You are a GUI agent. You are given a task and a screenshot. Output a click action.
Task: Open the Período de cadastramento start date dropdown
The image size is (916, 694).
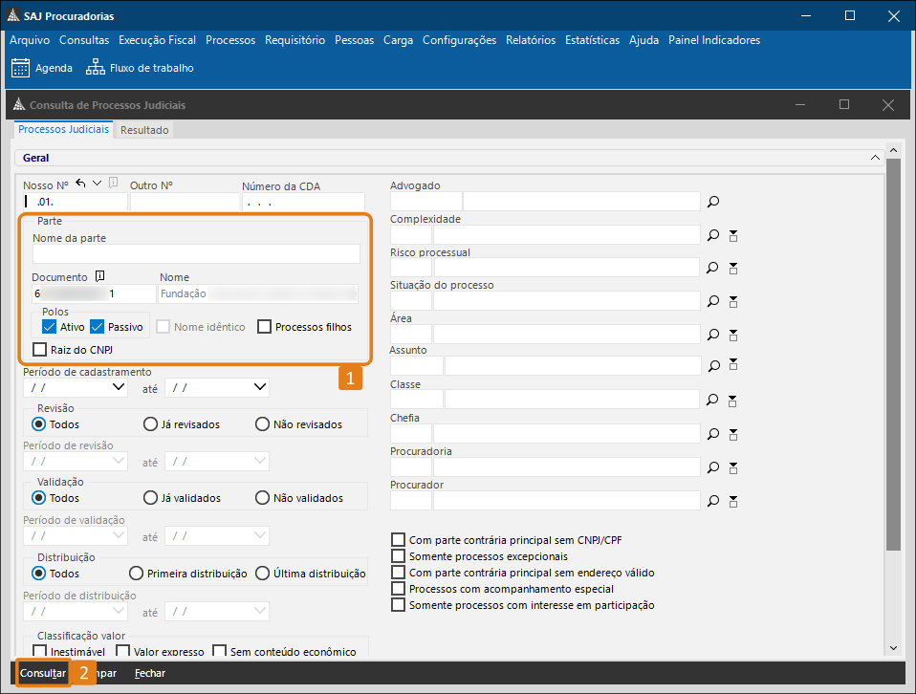[x=119, y=387]
